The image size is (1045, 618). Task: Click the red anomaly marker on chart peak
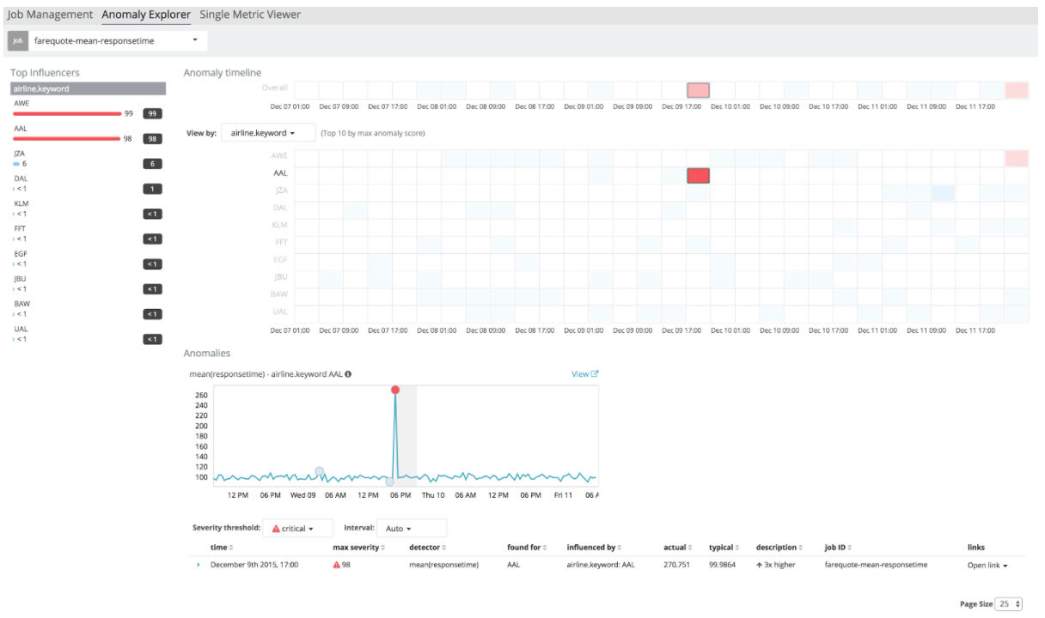click(395, 390)
